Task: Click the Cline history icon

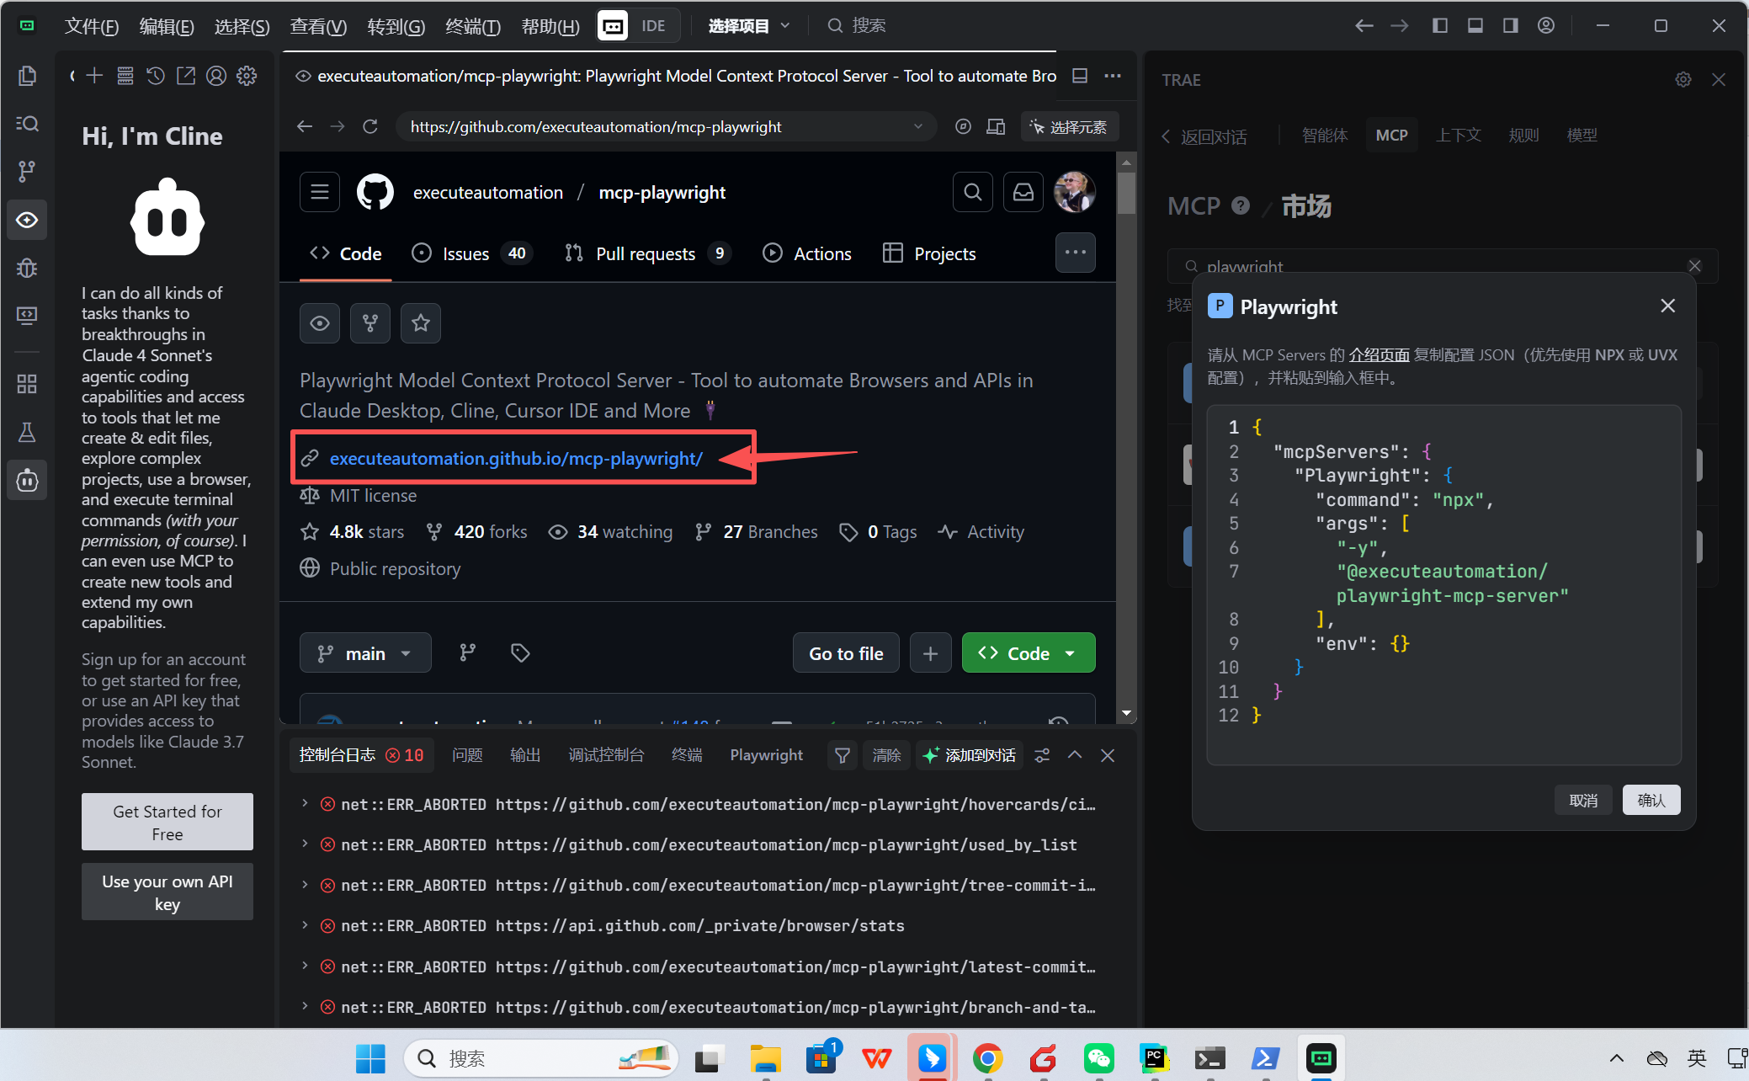Action: coord(156,77)
